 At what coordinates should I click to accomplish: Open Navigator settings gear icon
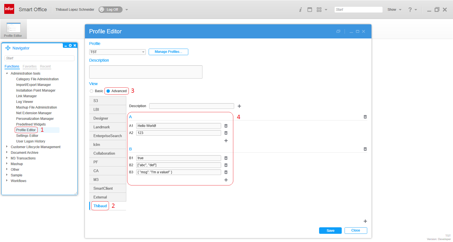click(x=70, y=46)
